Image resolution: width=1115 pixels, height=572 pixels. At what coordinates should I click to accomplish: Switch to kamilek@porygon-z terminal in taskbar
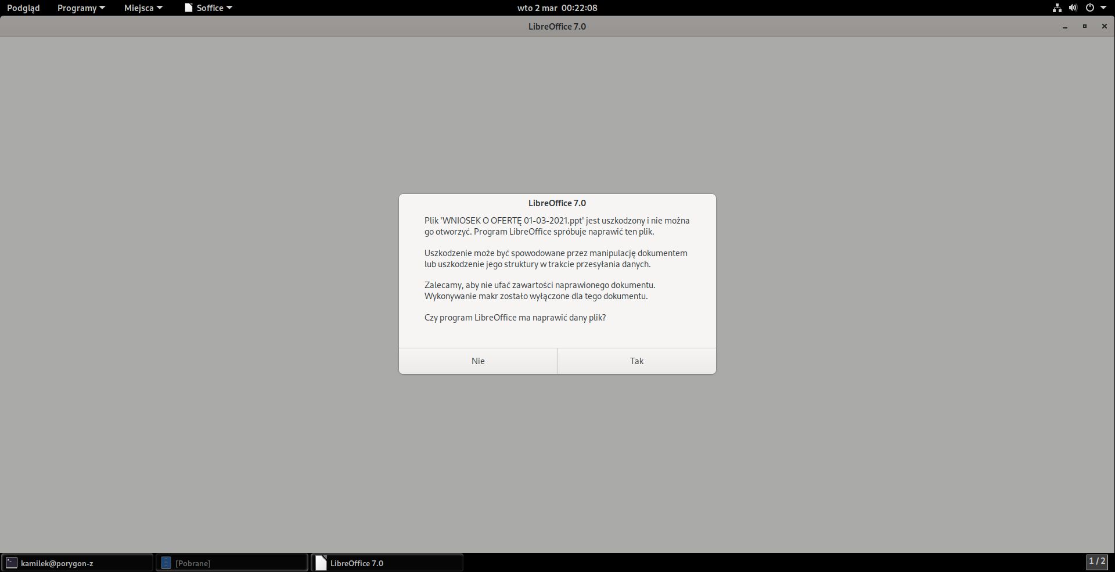pos(77,563)
